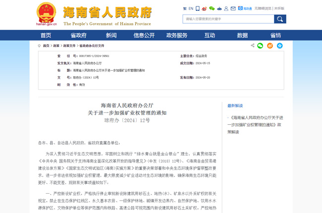The width and height of the screenshot is (322, 213).
Task: Click the robot assistant icon
Action: point(219,8)
